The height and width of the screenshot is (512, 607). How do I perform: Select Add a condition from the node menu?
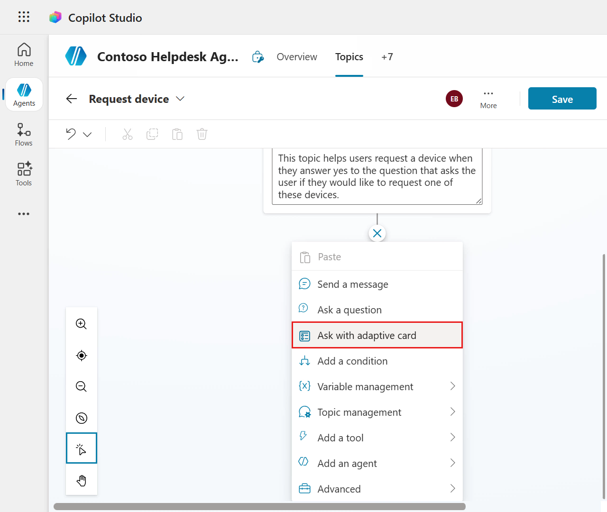click(x=353, y=361)
